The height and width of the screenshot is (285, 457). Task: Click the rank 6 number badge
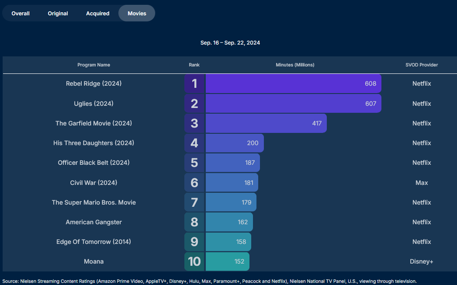[194, 183]
